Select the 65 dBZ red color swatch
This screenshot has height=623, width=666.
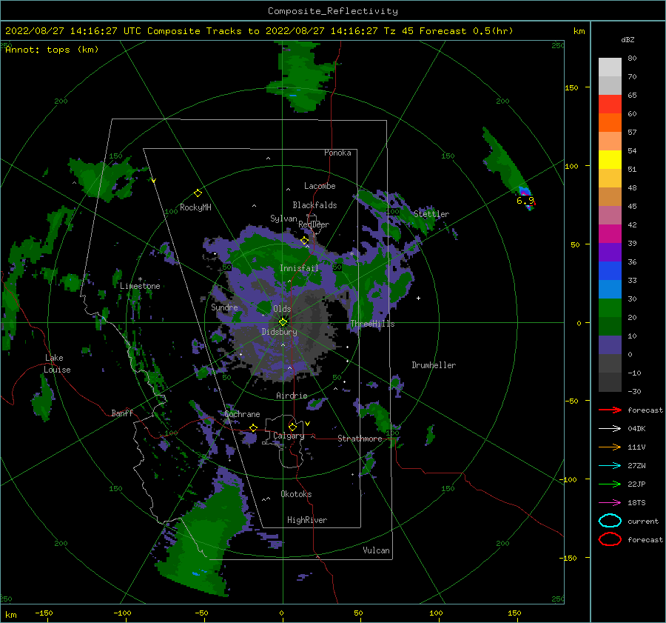tap(610, 104)
